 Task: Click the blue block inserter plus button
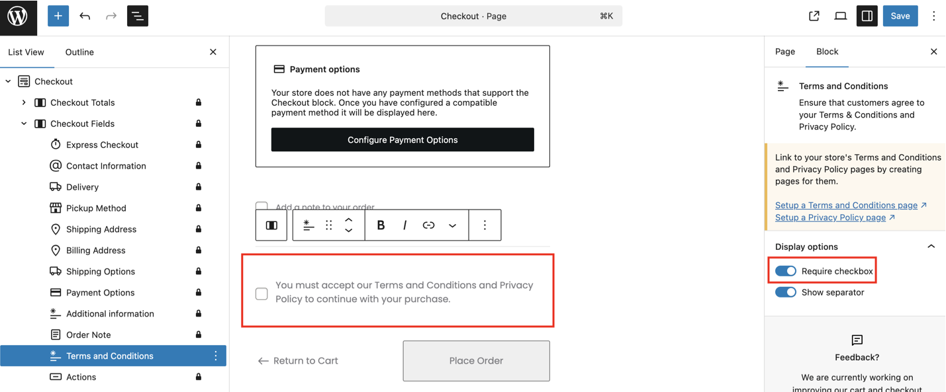(x=58, y=16)
